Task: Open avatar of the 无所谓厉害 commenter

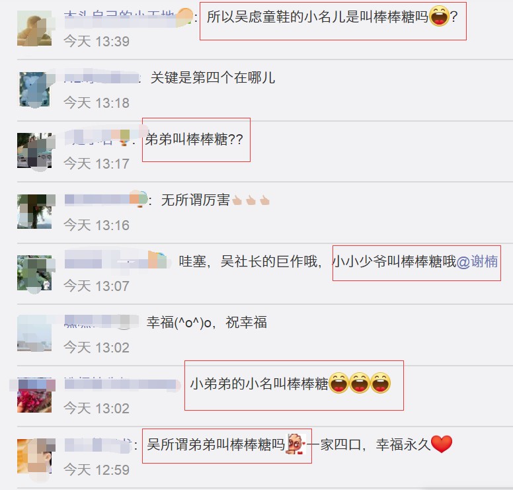Action: (x=34, y=212)
